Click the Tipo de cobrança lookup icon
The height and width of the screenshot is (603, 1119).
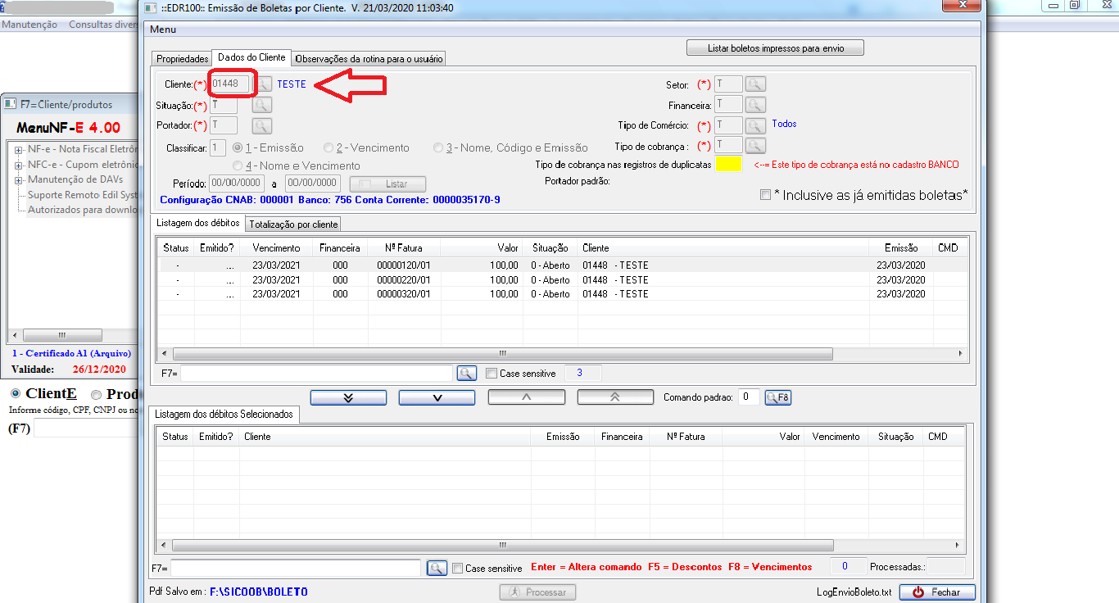tap(755, 146)
